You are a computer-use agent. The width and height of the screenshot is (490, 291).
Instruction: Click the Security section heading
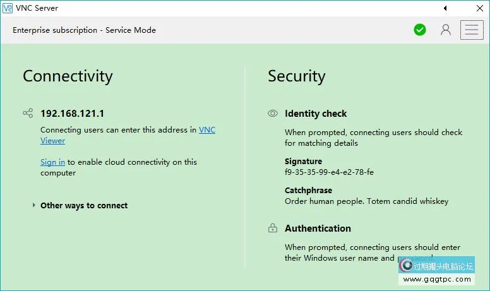click(x=296, y=76)
